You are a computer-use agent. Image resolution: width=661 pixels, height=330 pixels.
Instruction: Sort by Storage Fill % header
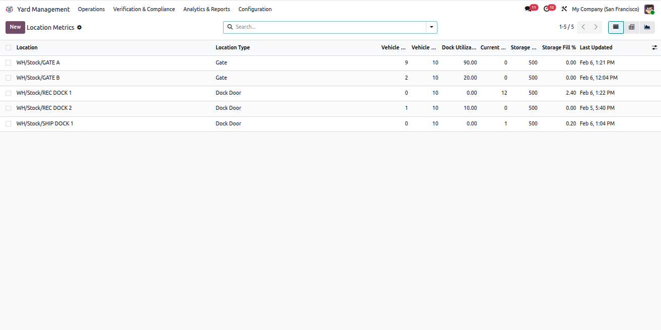(x=559, y=47)
